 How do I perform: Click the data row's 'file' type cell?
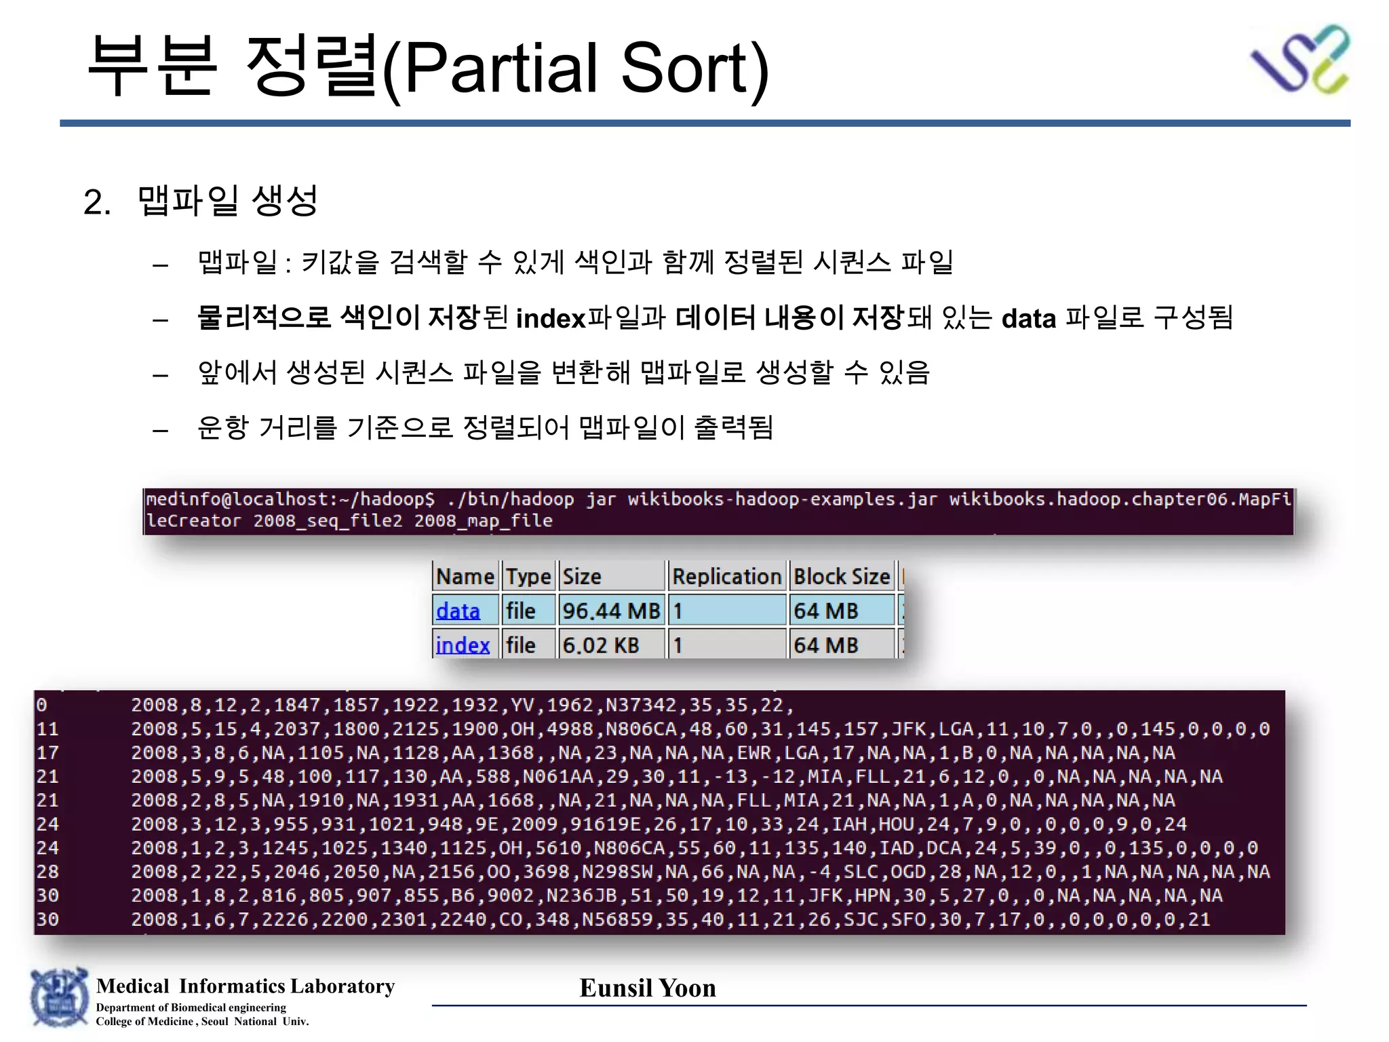pos(528,611)
